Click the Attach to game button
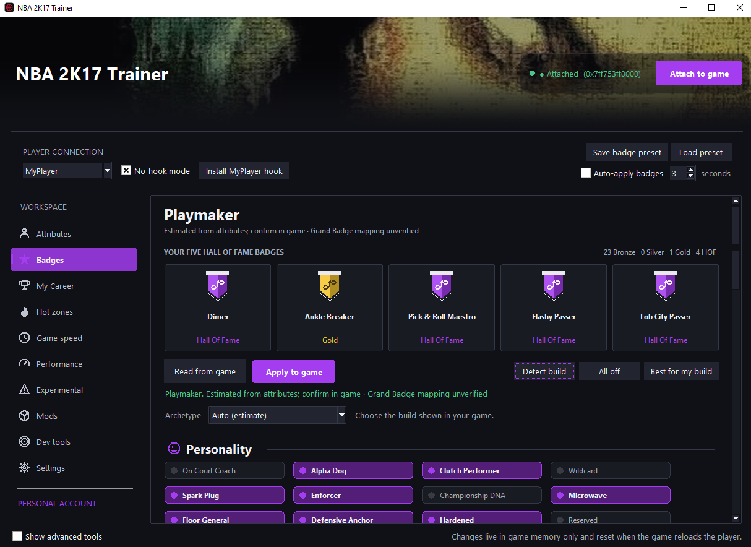751x547 pixels. pyautogui.click(x=698, y=74)
